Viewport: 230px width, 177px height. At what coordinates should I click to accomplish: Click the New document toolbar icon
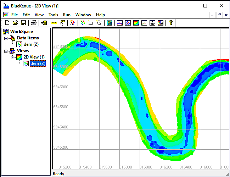pos(7,23)
